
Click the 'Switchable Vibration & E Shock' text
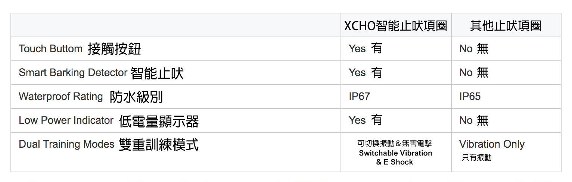395,157
